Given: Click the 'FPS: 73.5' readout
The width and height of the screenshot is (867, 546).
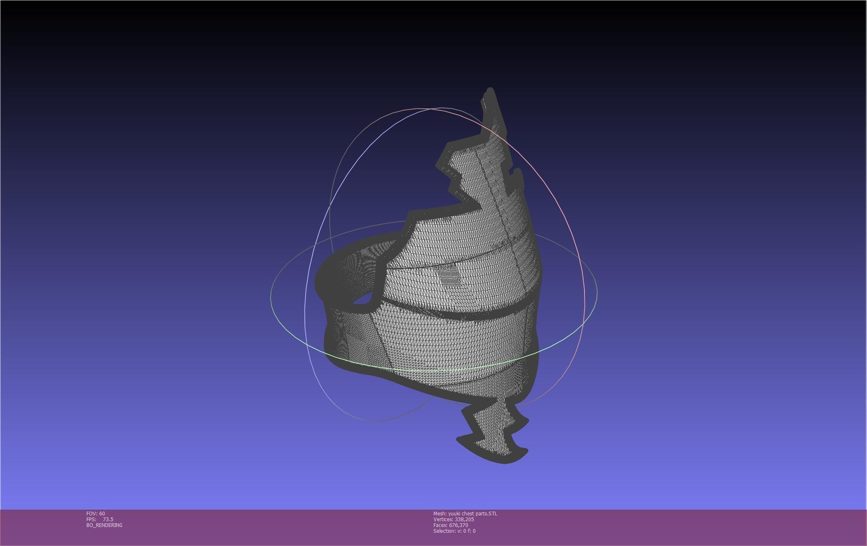Looking at the screenshot, I should (x=100, y=519).
